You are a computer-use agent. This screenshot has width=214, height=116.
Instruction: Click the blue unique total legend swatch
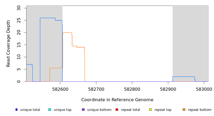16,110
